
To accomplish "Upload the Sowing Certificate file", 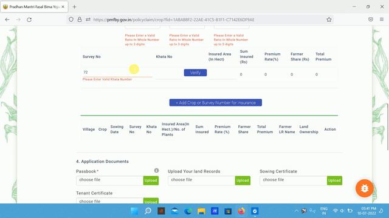I will (x=334, y=180).
